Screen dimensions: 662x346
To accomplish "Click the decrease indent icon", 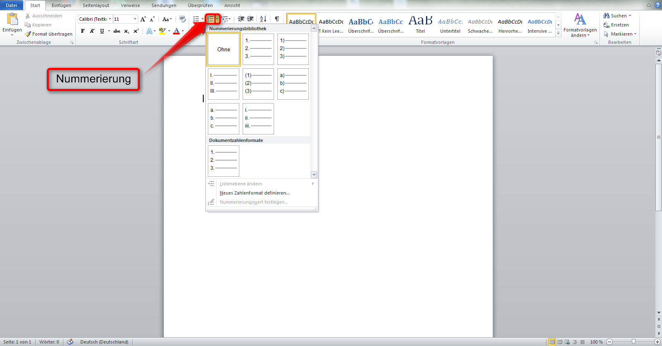I will coord(241,19).
